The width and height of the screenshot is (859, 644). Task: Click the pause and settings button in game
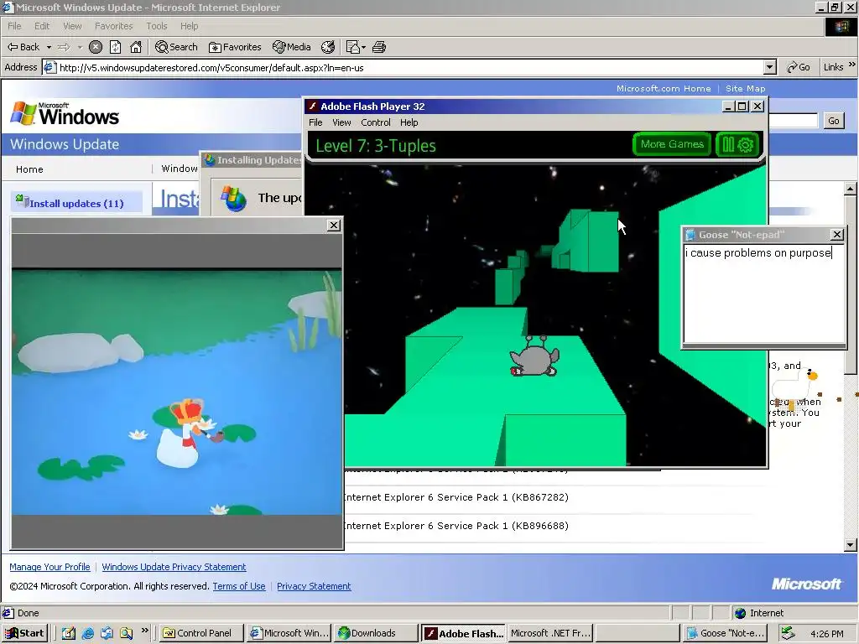738,144
